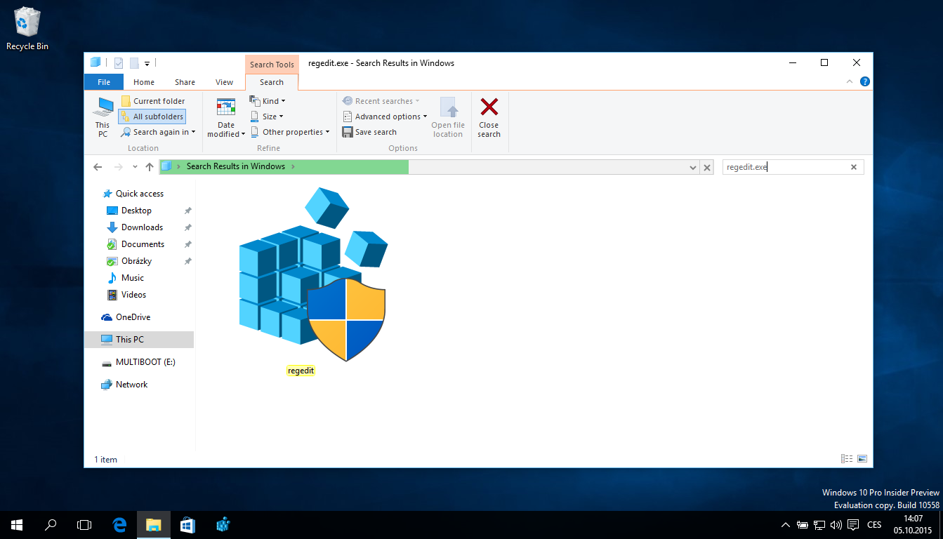The height and width of the screenshot is (539, 943).
Task: Open MULTIBOOT (E:) drive
Action: pyautogui.click(x=145, y=362)
